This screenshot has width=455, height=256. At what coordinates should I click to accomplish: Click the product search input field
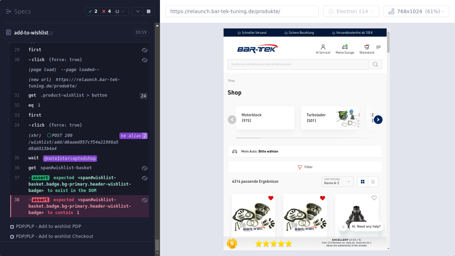coord(298,64)
